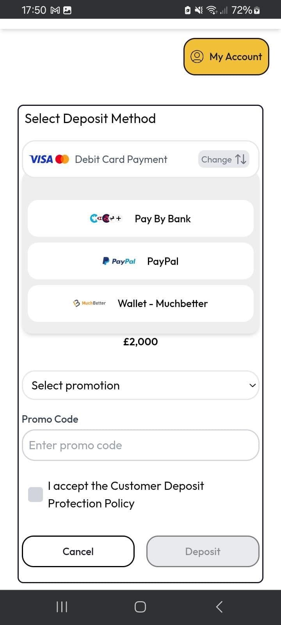Click the Visa logo icon
The height and width of the screenshot is (625, 281).
click(41, 159)
